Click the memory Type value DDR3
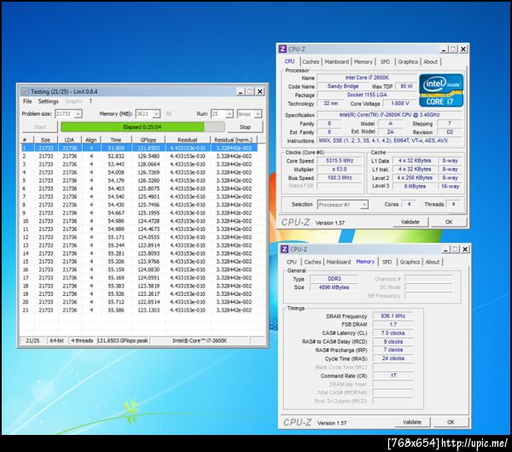Viewport: 512px width, 452px height. (x=334, y=279)
